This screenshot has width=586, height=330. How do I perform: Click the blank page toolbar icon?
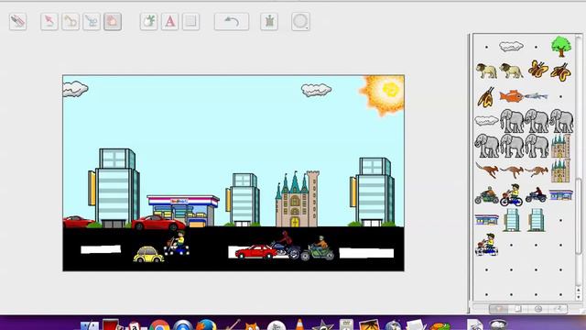click(x=190, y=21)
